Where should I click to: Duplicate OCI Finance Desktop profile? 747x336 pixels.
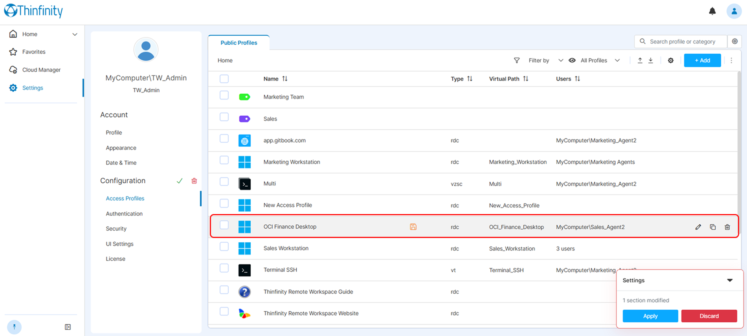coord(713,227)
